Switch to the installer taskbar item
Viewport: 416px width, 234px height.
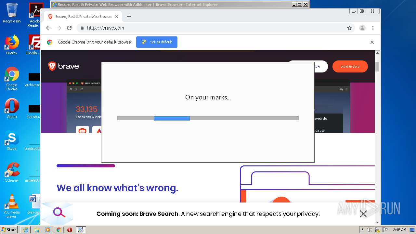pos(81,230)
